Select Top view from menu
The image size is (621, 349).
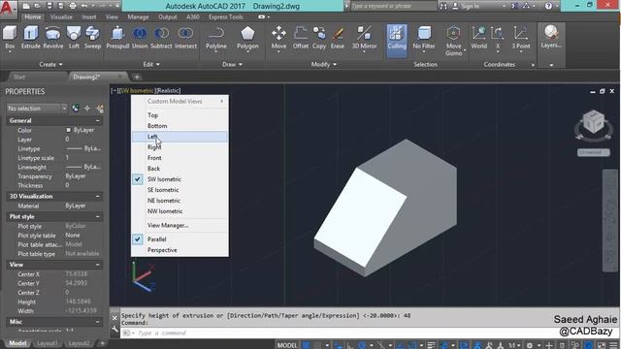180,115
